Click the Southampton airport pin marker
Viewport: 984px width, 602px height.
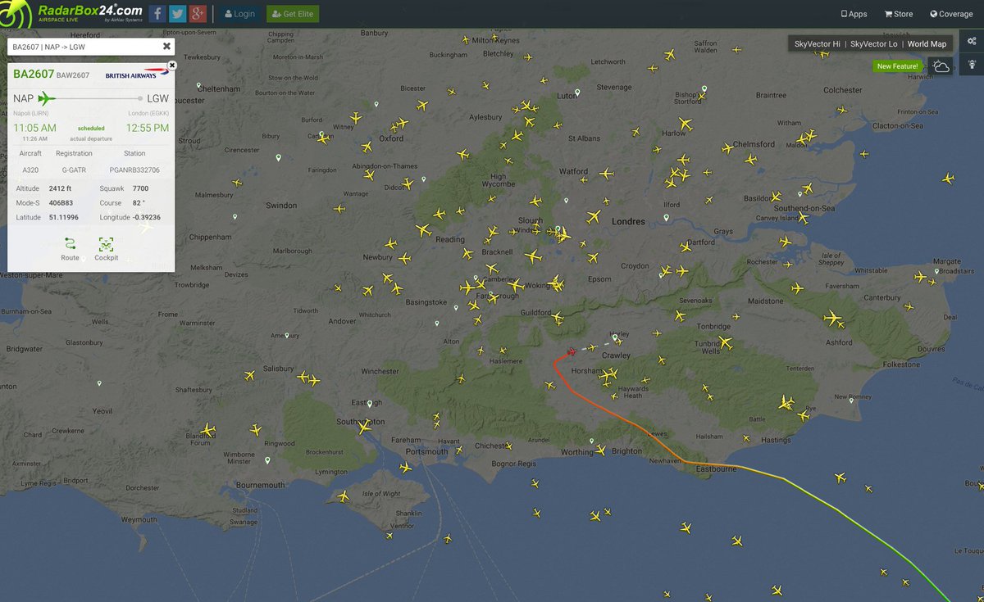[370, 405]
